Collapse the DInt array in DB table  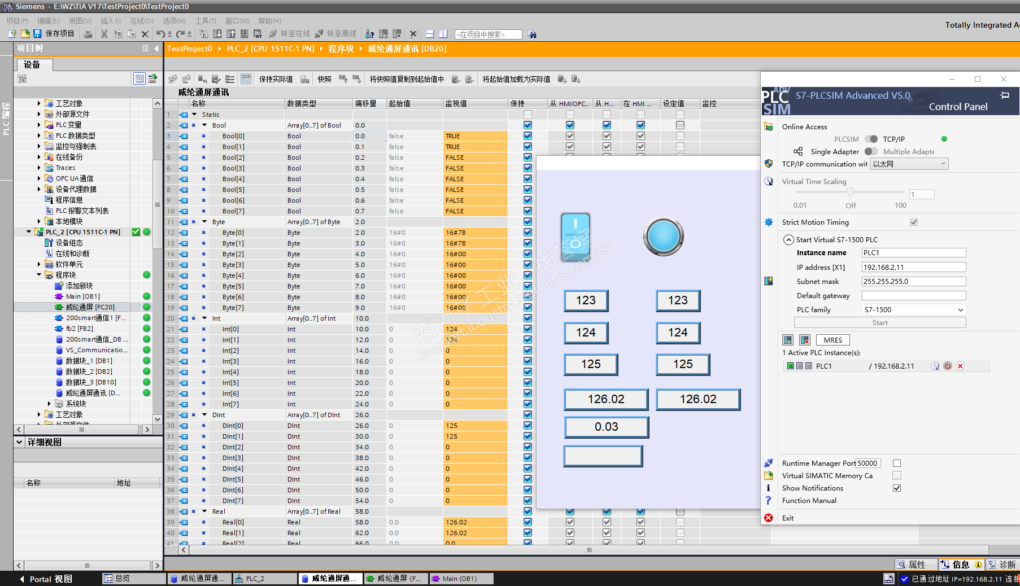(204, 415)
